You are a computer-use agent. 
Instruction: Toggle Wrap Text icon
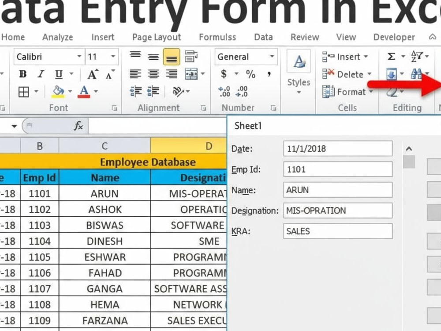point(191,56)
